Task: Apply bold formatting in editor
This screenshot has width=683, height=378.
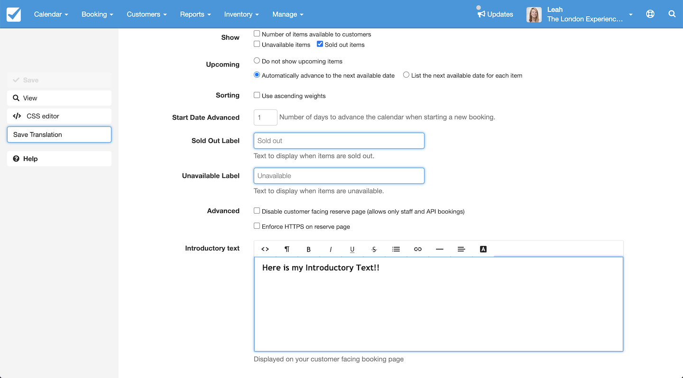Action: point(309,249)
